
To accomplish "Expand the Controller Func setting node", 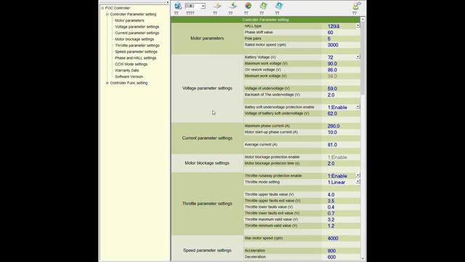I will (107, 83).
